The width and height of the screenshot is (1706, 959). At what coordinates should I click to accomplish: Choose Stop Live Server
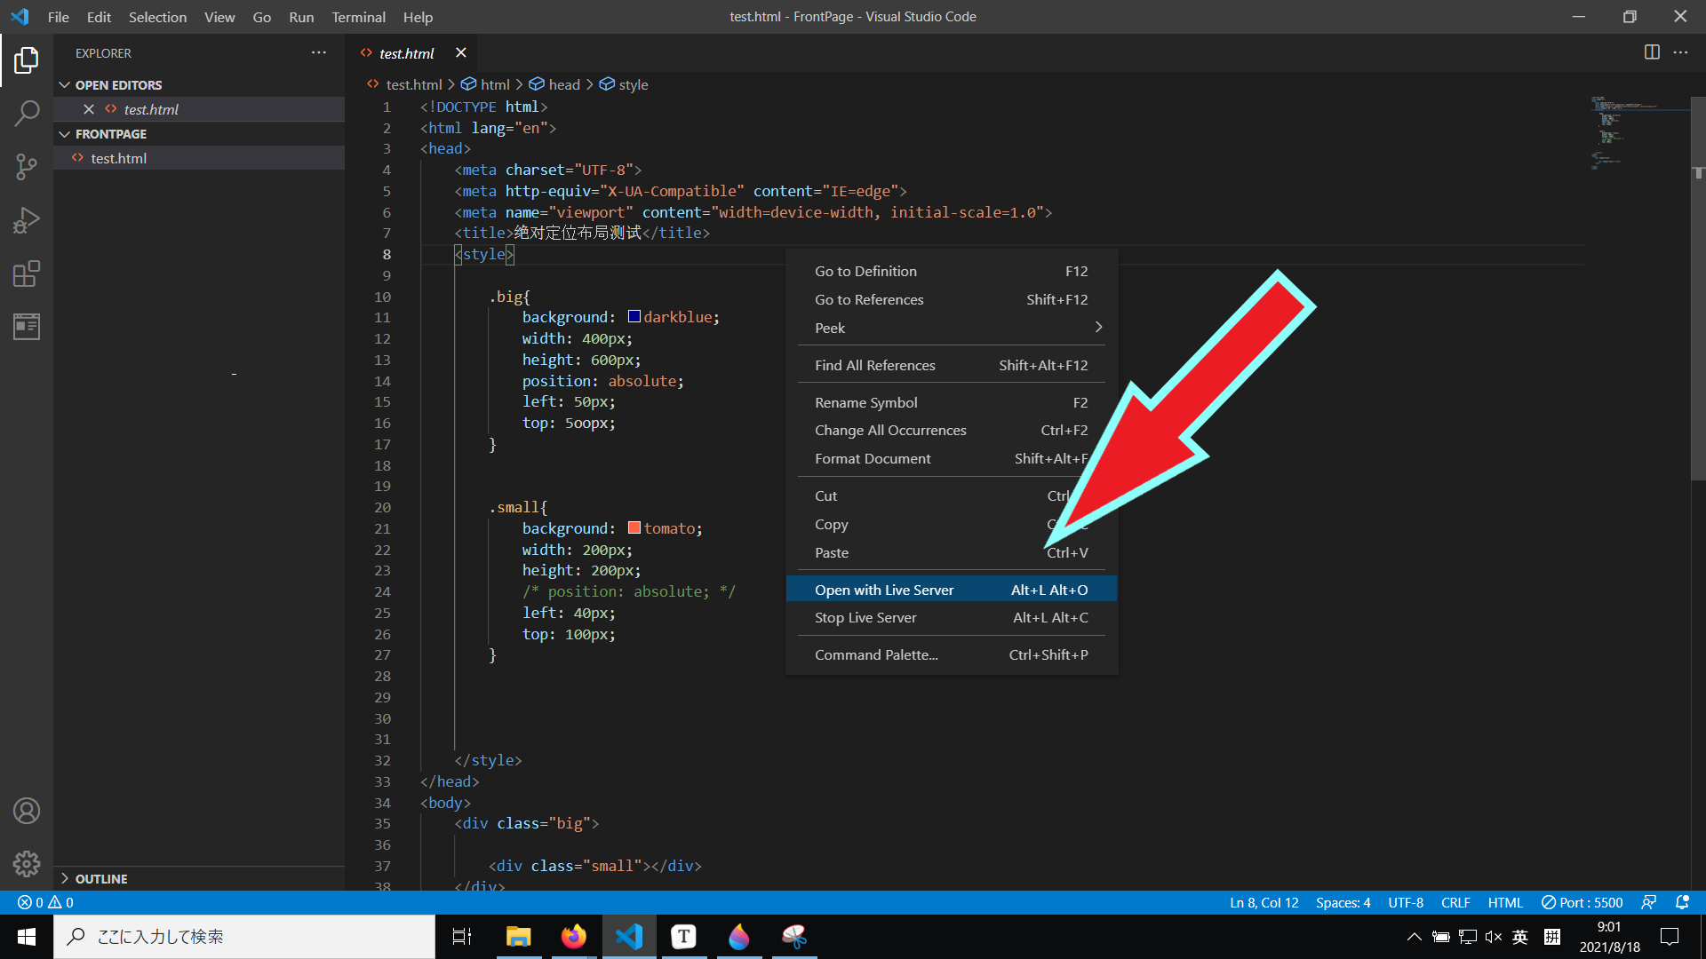point(951,618)
